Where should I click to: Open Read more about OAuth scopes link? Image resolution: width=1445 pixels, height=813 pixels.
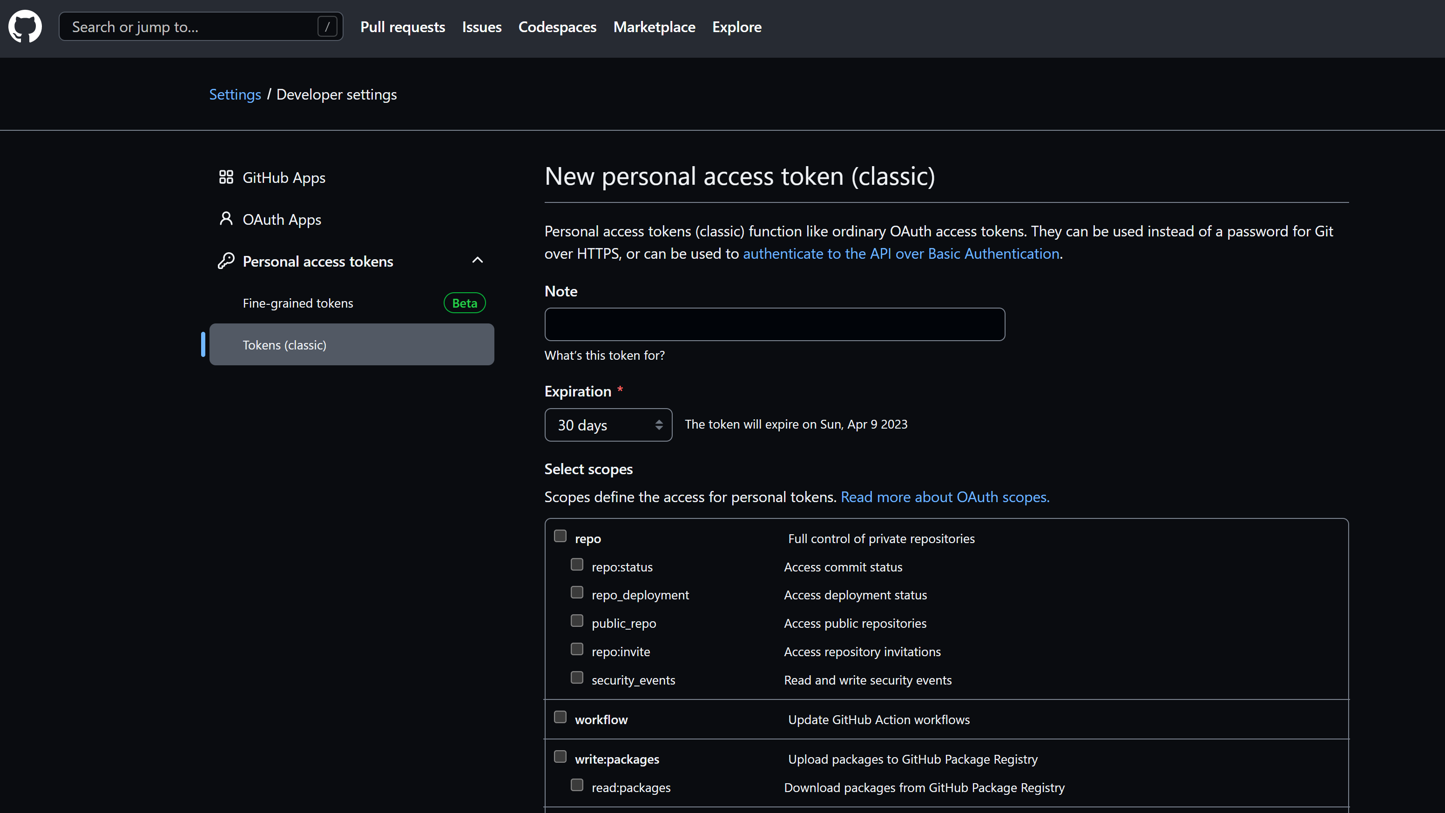[x=945, y=497]
